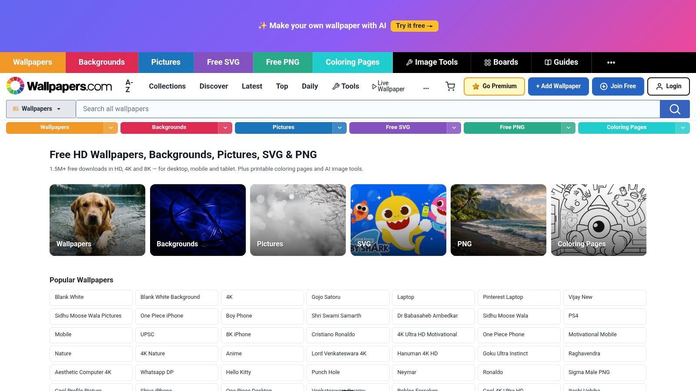
Task: Expand the orange Wallpapers chevron
Action: click(x=110, y=128)
